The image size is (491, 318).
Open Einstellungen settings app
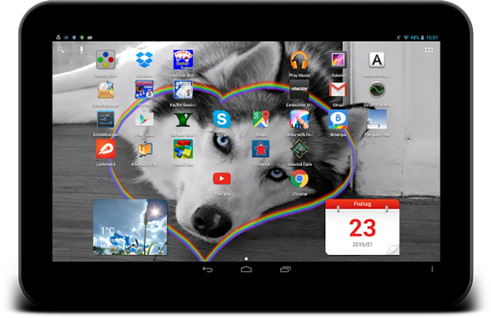coord(105,119)
